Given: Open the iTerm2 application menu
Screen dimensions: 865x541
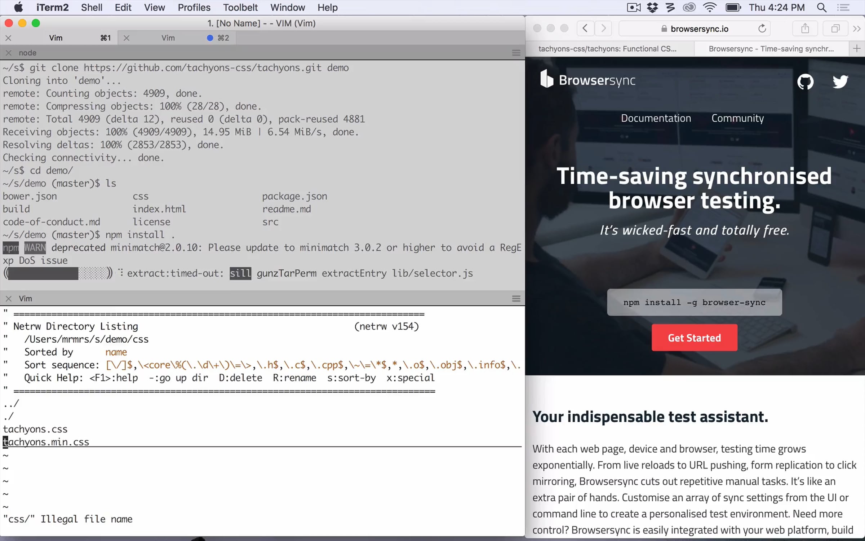Looking at the screenshot, I should (52, 7).
